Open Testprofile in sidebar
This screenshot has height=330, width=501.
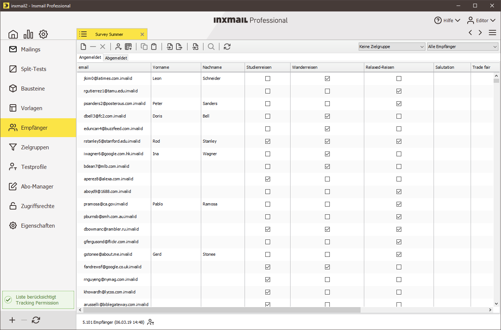[38, 167]
